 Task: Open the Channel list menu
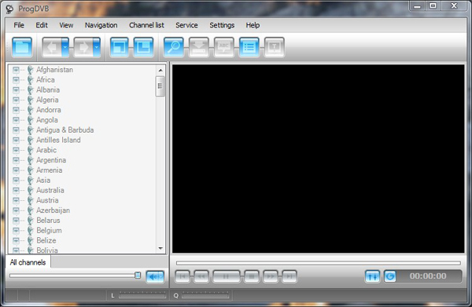(146, 25)
